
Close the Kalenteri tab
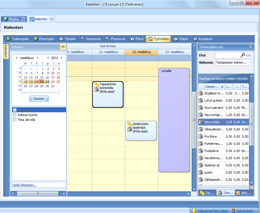point(52,19)
